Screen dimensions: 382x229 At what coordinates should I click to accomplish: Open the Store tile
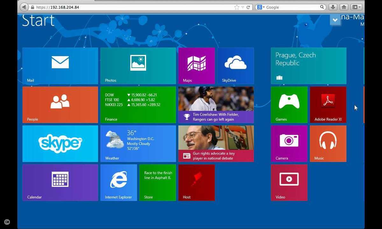[158, 183]
